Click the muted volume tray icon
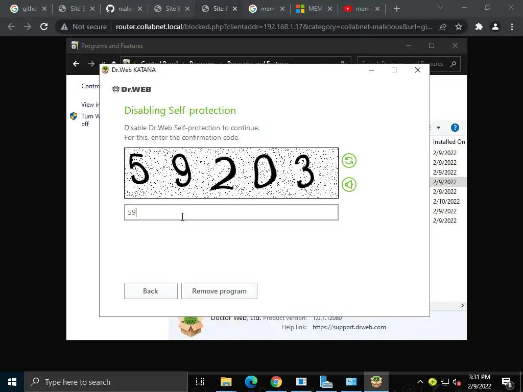 pos(457,382)
